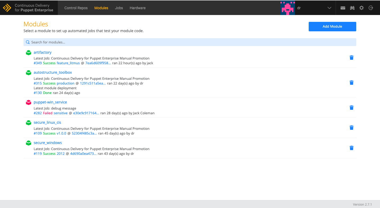Click the artifactory module status icon
The image size is (380, 208).
pyautogui.click(x=29, y=53)
